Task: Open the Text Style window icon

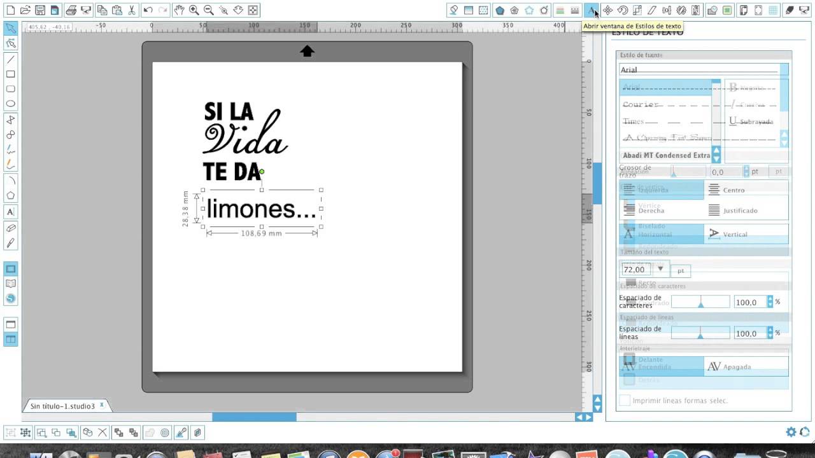Action: coord(592,10)
